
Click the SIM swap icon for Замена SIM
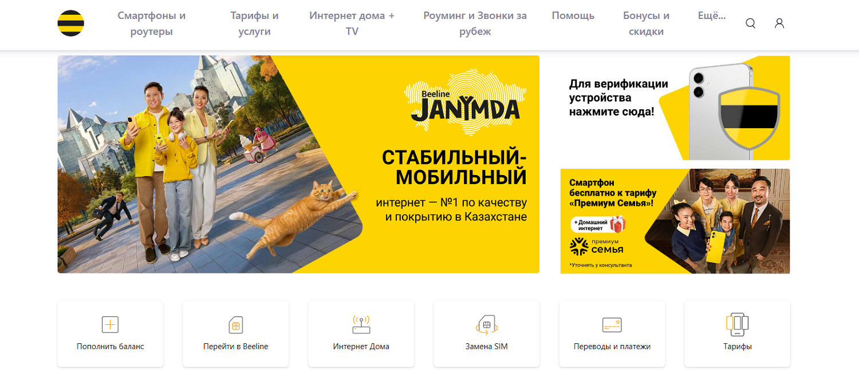[x=487, y=324]
